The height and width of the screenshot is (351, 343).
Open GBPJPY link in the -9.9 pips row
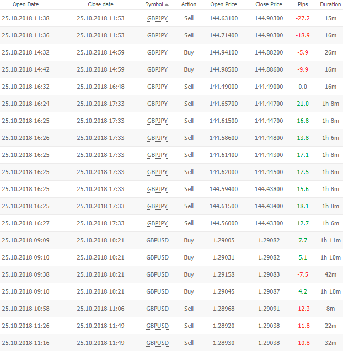(x=157, y=69)
